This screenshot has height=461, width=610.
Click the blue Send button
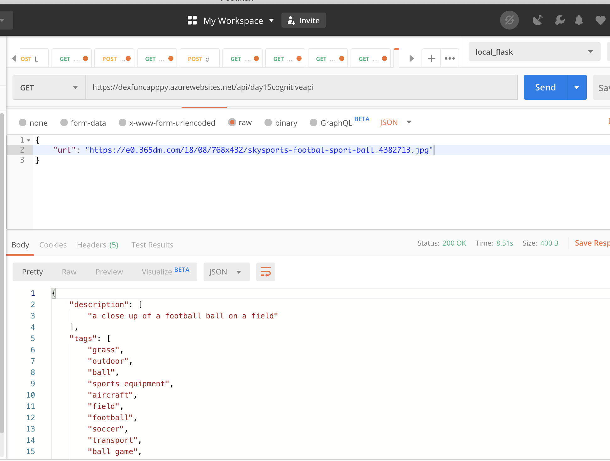545,87
